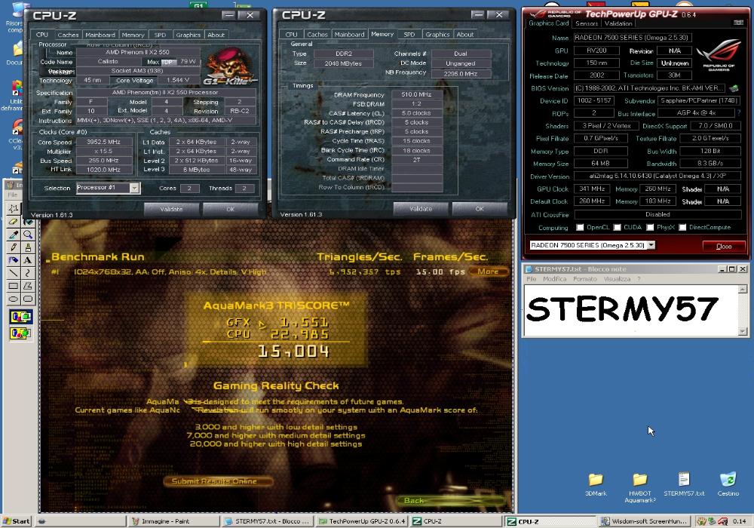754x528 pixels.
Task: Switch to Validation tab in GPU-Z
Action: 618,23
